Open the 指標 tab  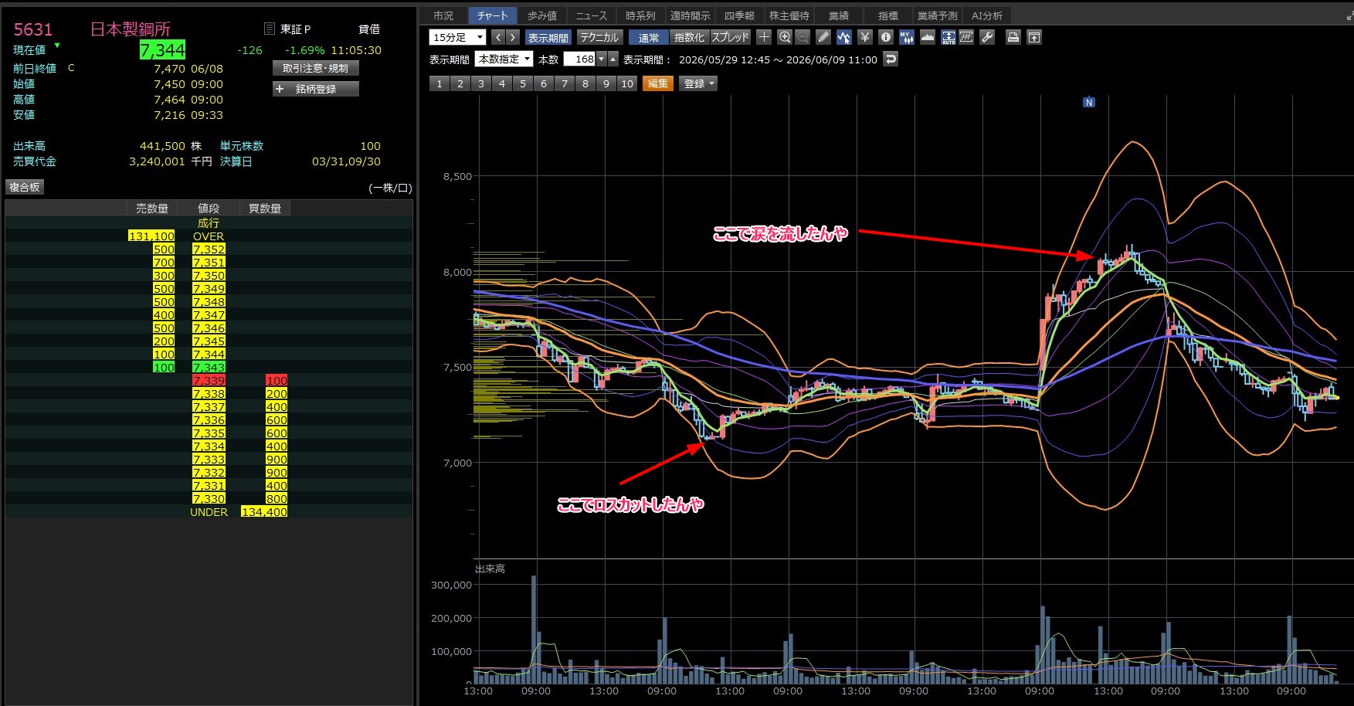888,15
